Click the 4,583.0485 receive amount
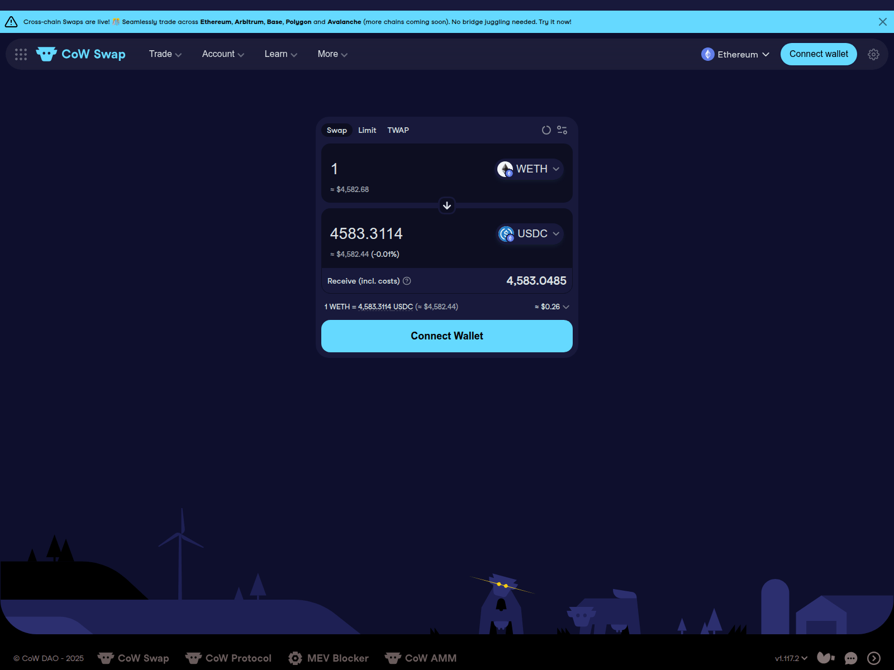 click(536, 281)
